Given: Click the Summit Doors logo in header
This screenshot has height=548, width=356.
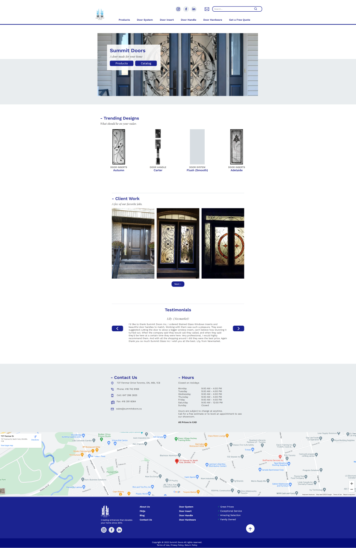Looking at the screenshot, I should [x=100, y=14].
